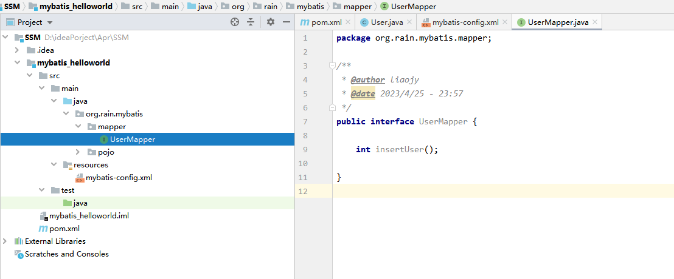Click the mapper package icon in tree
674x279 pixels.
[x=92, y=127]
